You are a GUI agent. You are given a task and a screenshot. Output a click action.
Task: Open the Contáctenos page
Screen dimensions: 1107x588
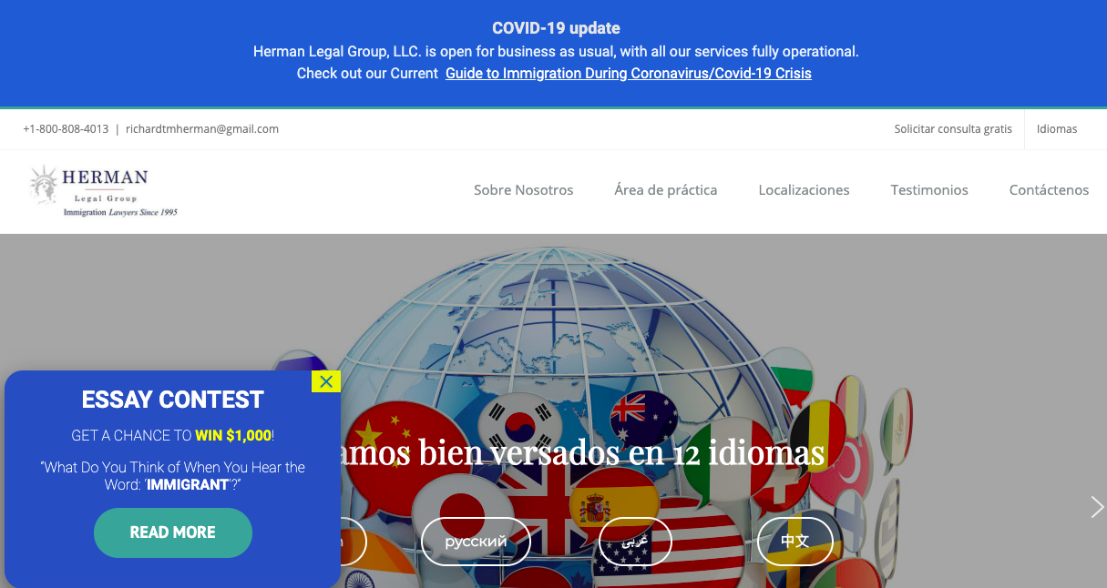(1049, 190)
